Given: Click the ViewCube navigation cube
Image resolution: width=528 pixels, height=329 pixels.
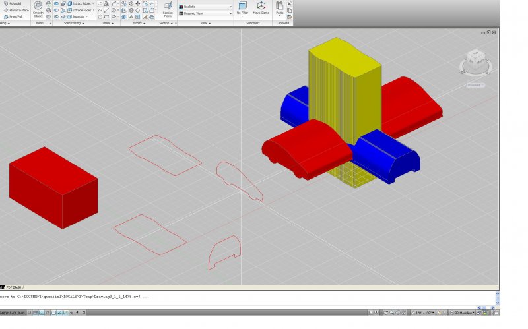Looking at the screenshot, I should tap(475, 61).
